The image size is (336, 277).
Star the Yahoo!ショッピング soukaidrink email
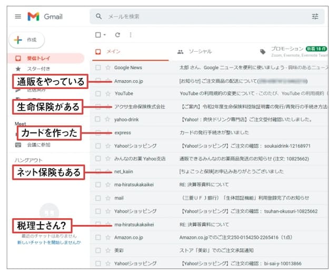coord(108,146)
